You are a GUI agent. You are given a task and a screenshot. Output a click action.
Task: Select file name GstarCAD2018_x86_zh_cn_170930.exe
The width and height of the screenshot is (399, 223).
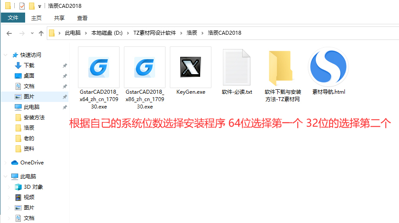[145, 99]
